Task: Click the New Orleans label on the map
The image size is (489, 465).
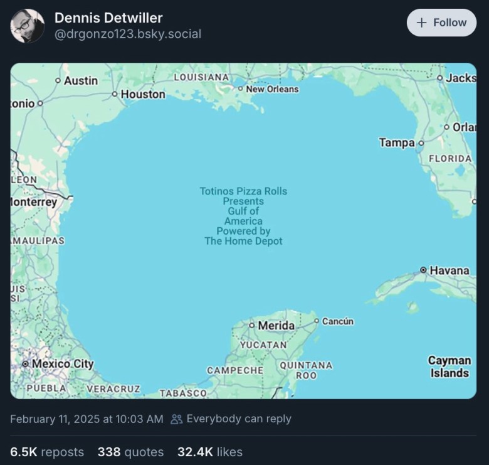Action: [272, 89]
